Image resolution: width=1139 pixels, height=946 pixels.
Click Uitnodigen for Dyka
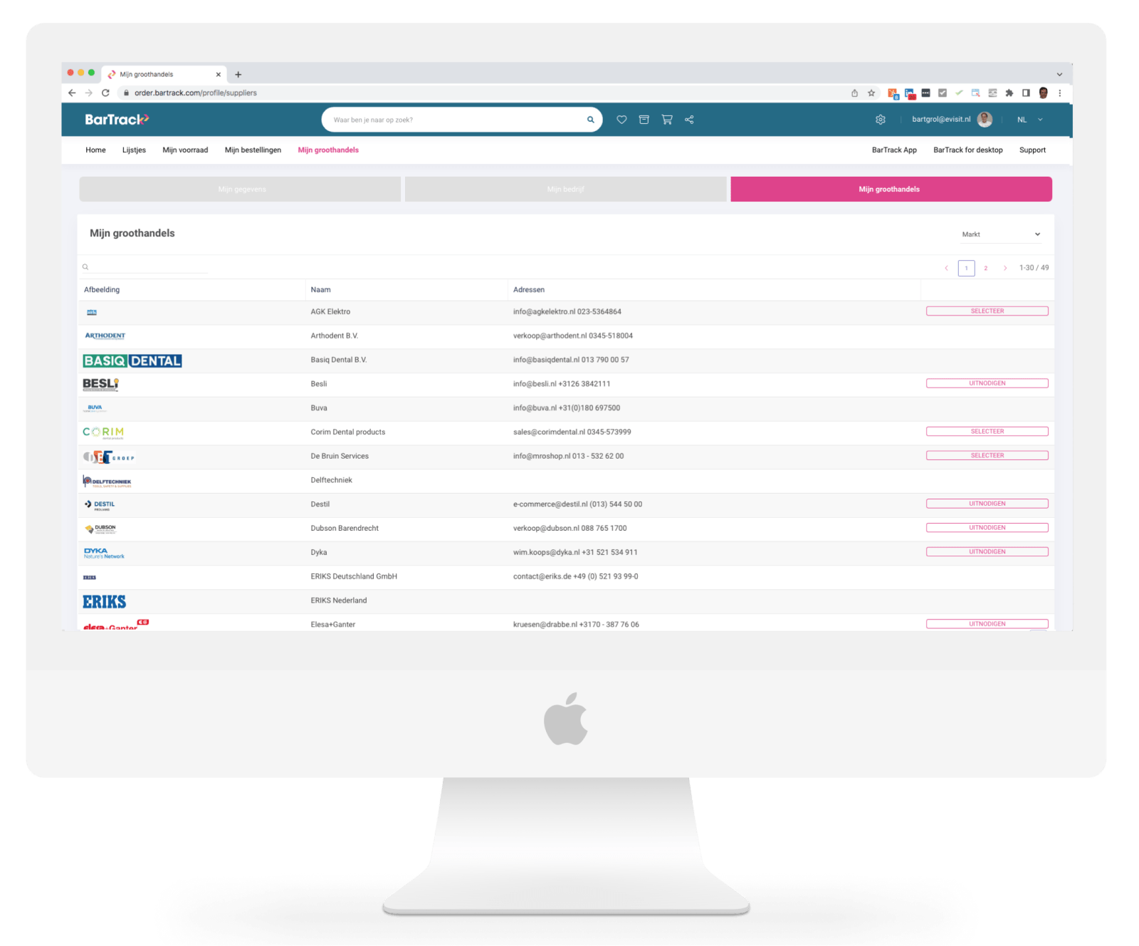(987, 552)
